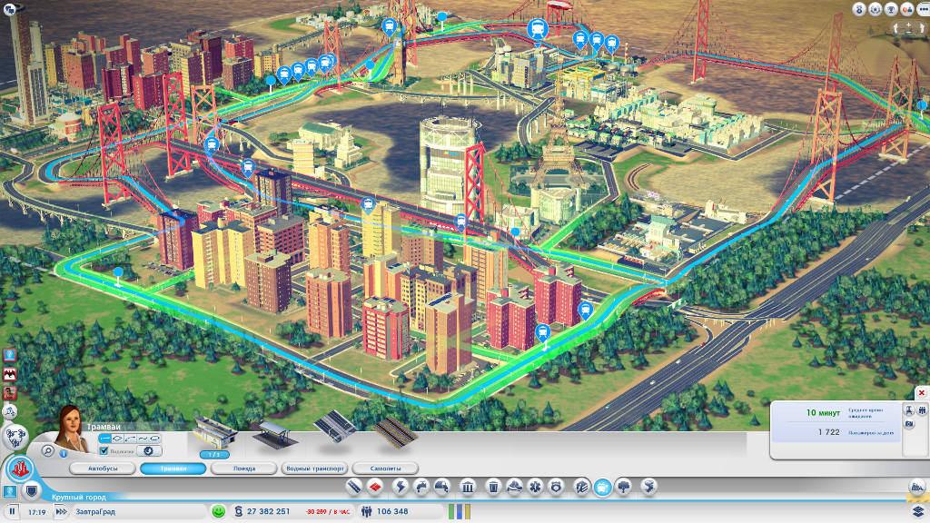930x523 pixels.
Task: Click the magnifying glass inspect icon
Action: coord(47,451)
